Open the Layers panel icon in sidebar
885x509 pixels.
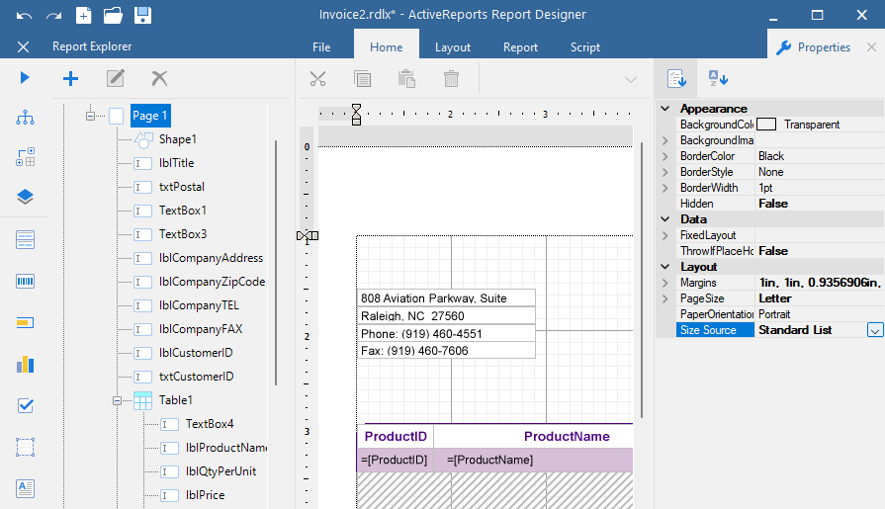(x=25, y=197)
